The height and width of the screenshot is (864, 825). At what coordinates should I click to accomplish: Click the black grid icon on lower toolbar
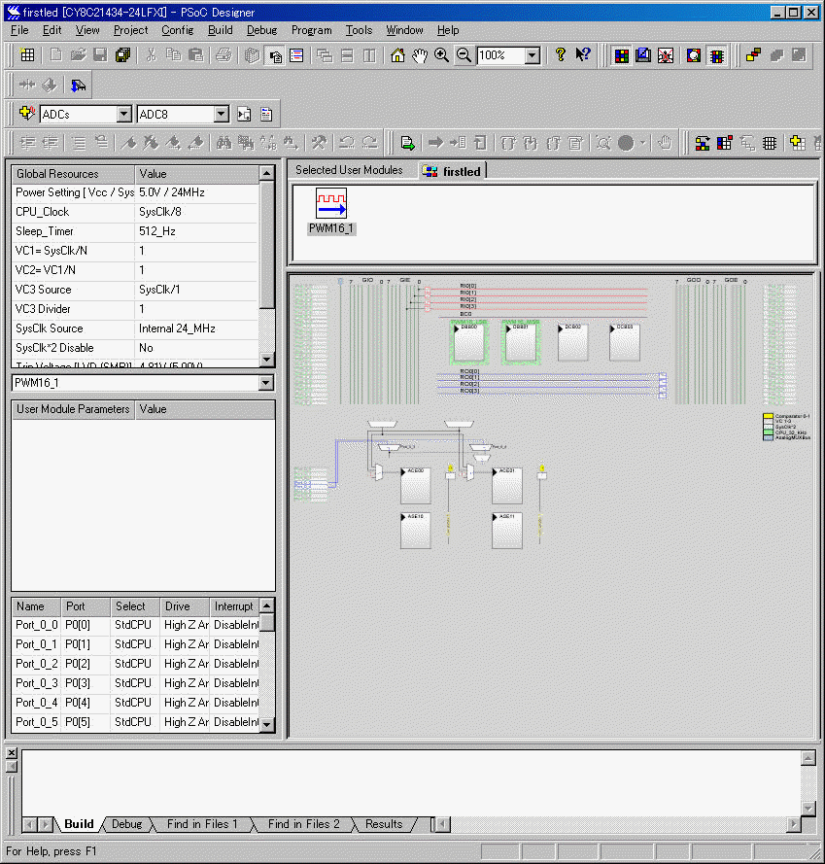point(770,143)
